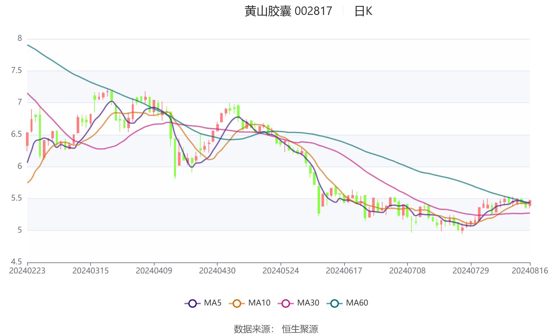Toggle the MA5 legend marker
Screen dimensions: 552x335
tap(193, 303)
